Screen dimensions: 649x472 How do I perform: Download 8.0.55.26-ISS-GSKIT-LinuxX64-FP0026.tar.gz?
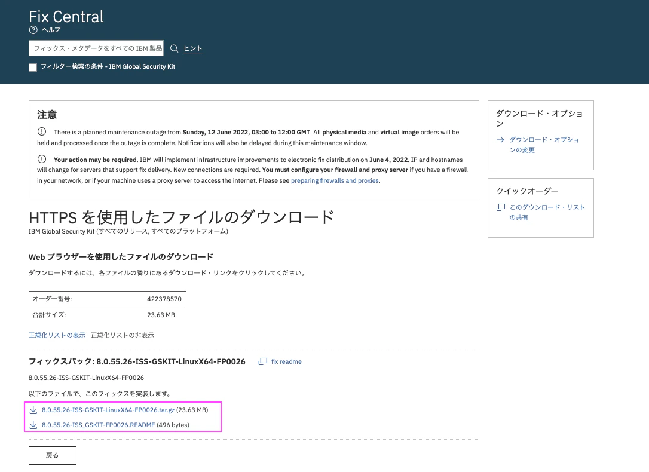(x=108, y=410)
